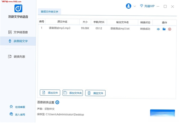The width and height of the screenshot is (180, 123).
Task: Click the 字数/时长 column header
Action: point(99,22)
